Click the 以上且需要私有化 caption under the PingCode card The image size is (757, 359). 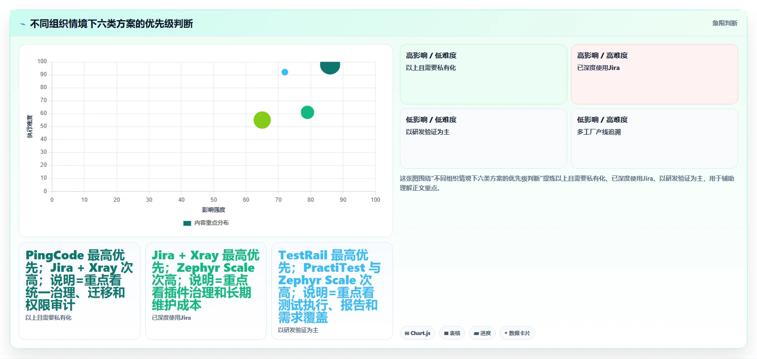tap(48, 318)
